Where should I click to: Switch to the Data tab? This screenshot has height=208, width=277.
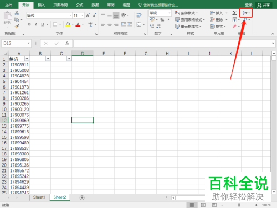[95, 5]
